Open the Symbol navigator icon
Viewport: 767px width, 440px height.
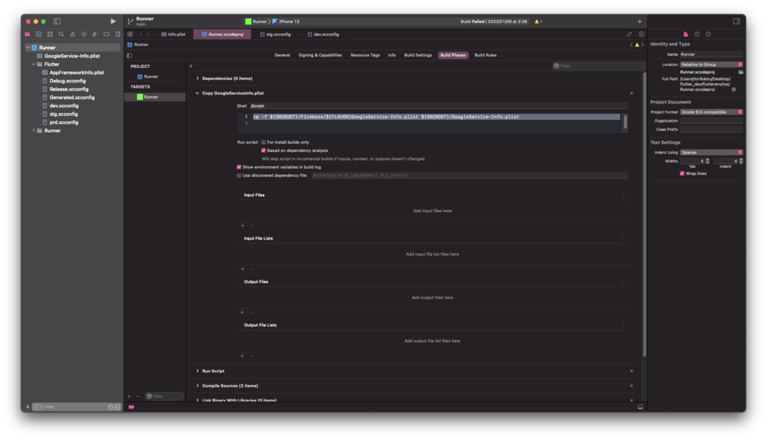click(50, 34)
